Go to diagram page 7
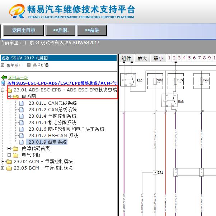The height and width of the screenshot is (216, 216). pos(199,58)
